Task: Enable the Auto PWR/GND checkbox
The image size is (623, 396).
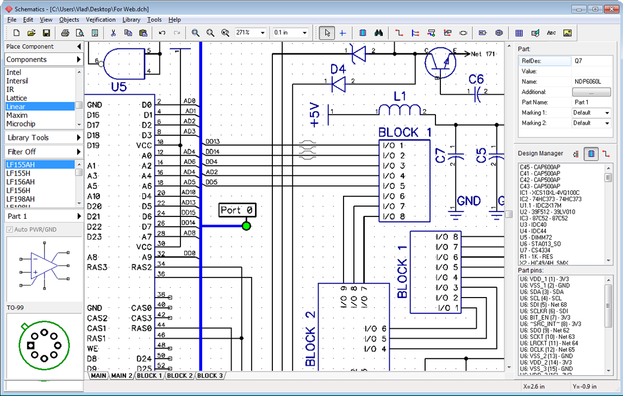Action: (x=9, y=228)
